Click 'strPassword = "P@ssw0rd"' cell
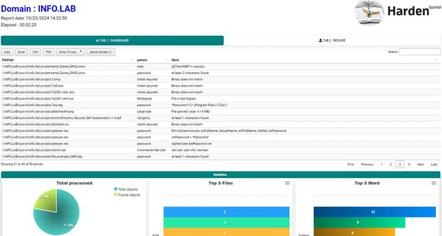Screen dimensions: 442x236 click(190, 137)
